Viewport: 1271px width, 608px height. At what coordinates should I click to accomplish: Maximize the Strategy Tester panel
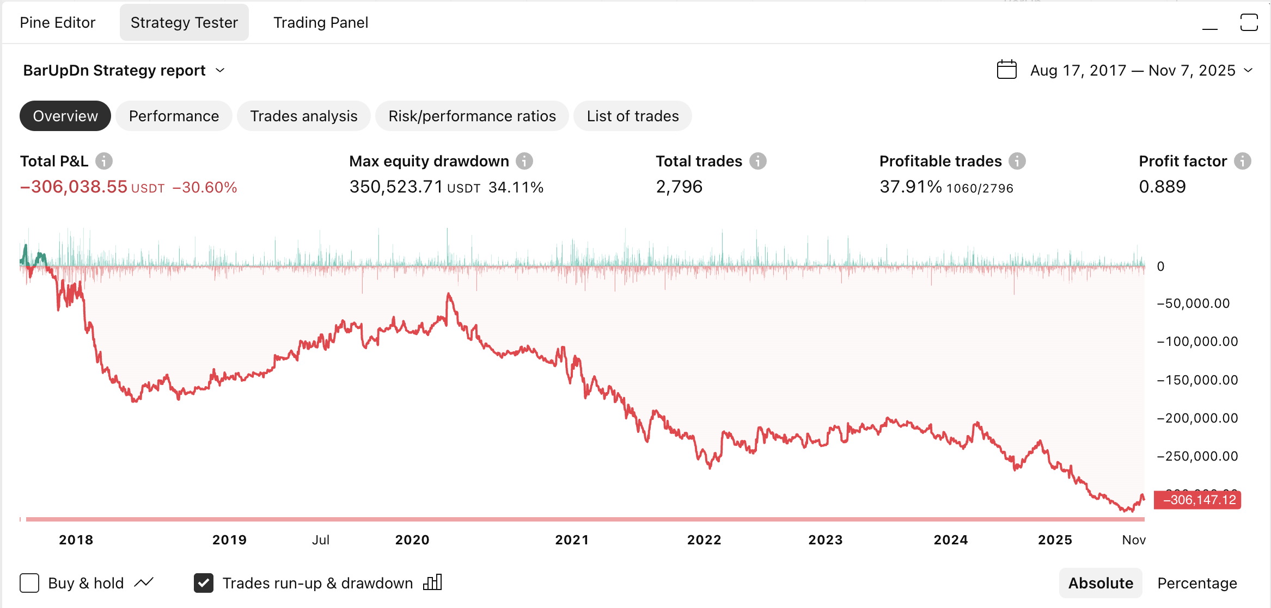pos(1249,23)
